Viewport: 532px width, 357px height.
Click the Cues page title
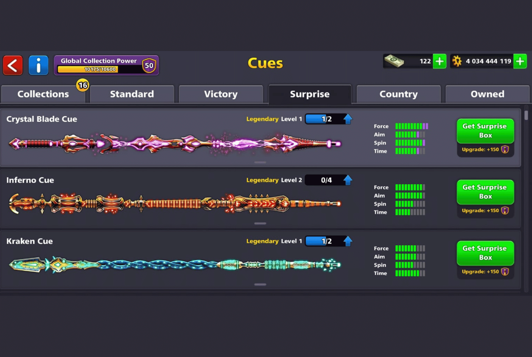click(x=265, y=63)
